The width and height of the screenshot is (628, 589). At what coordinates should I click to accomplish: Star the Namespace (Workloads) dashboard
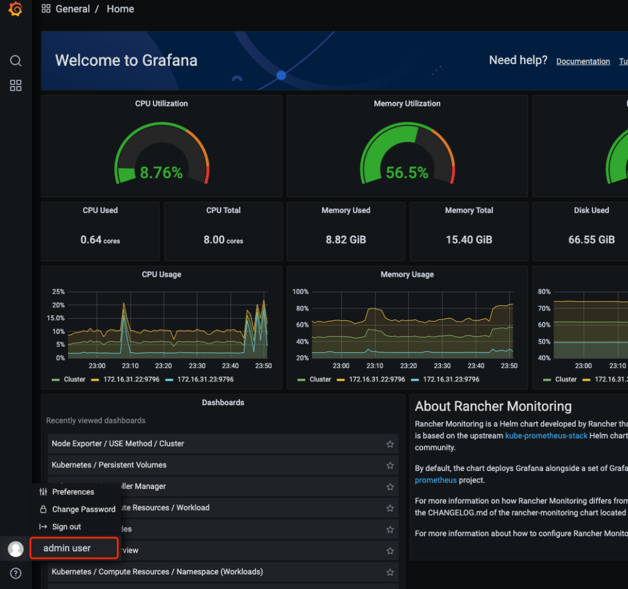(x=390, y=573)
